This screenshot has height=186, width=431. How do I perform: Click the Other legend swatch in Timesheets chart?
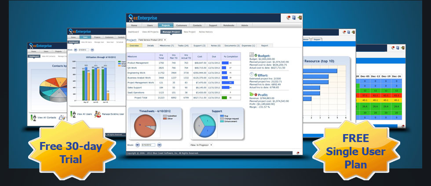[x=164, y=118]
